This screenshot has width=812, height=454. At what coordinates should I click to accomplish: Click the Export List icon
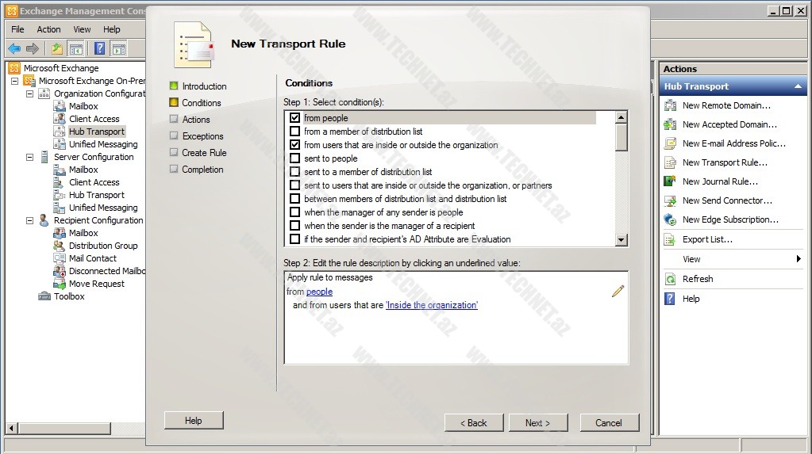670,239
